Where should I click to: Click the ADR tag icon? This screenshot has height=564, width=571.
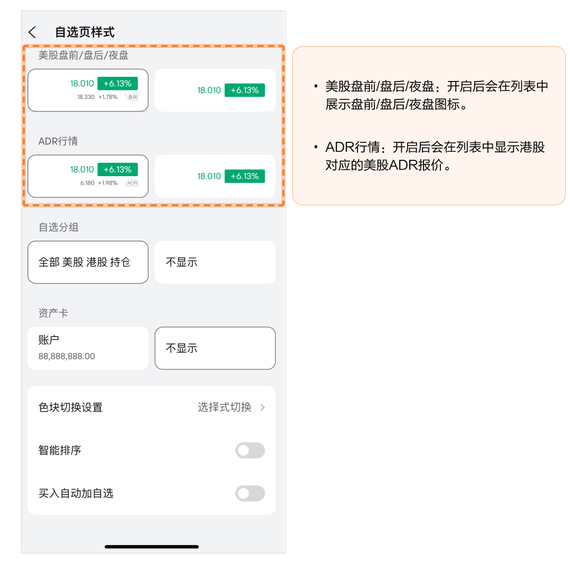tap(132, 183)
